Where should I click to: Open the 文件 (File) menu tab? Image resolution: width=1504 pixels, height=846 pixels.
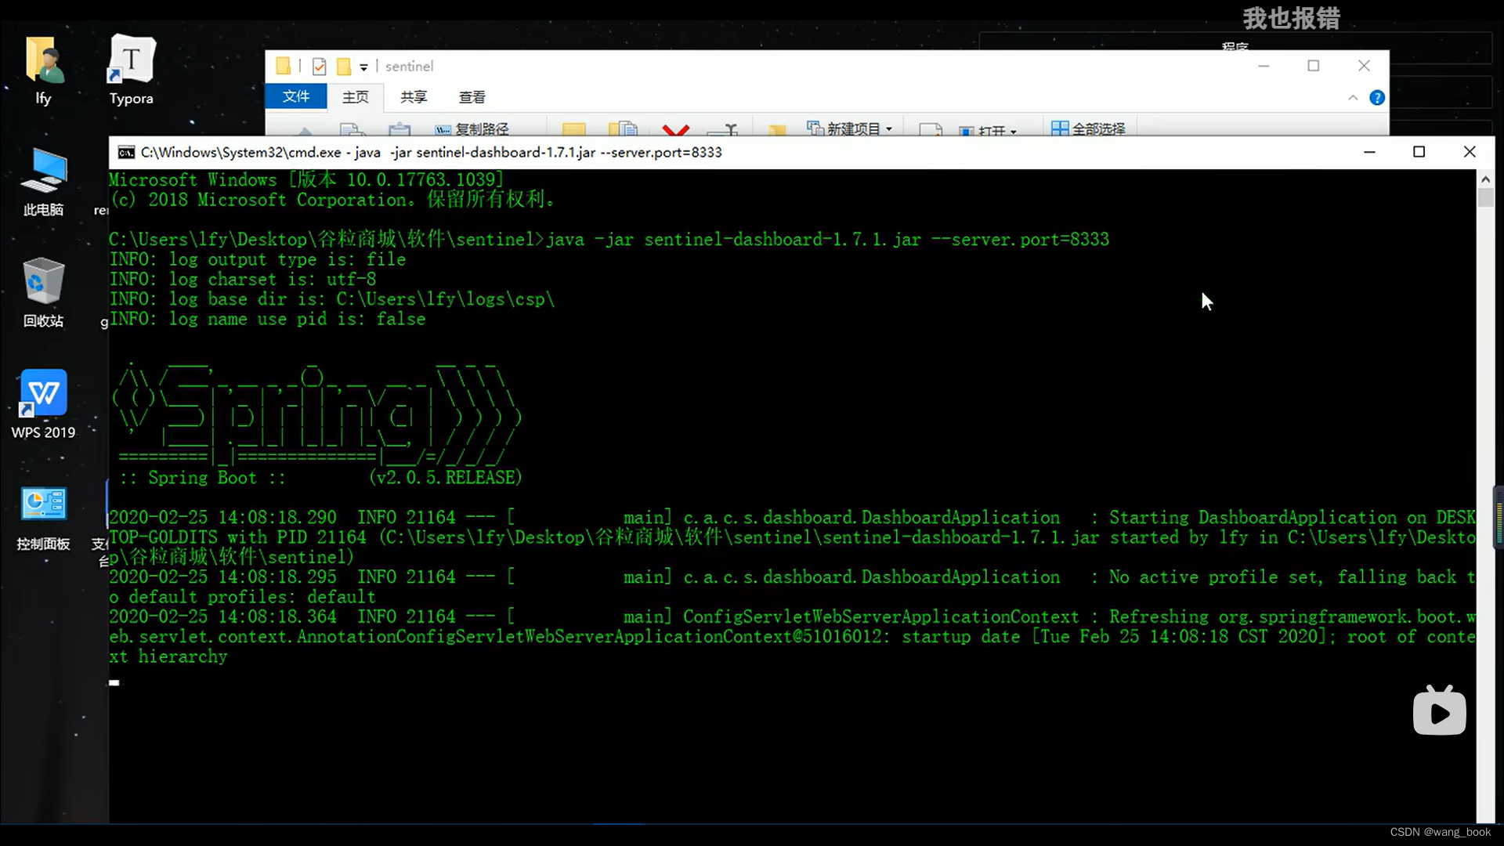click(x=296, y=96)
